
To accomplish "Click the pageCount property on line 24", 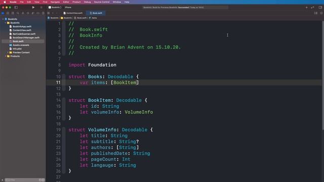I will pos(104,159).
